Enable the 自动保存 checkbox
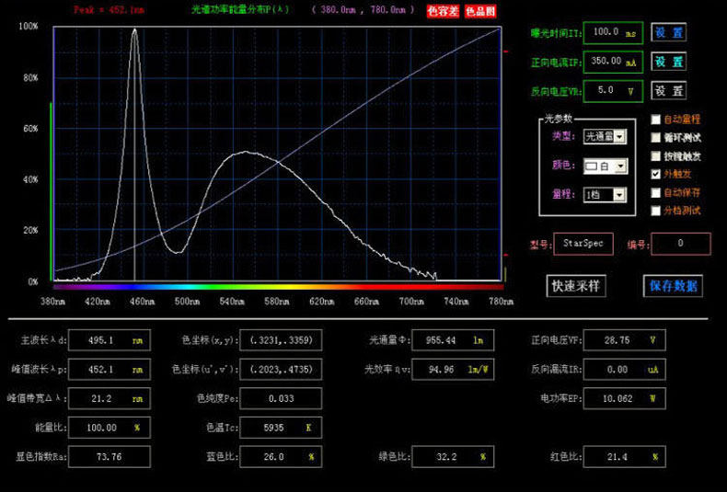The image size is (727, 492). pos(655,192)
